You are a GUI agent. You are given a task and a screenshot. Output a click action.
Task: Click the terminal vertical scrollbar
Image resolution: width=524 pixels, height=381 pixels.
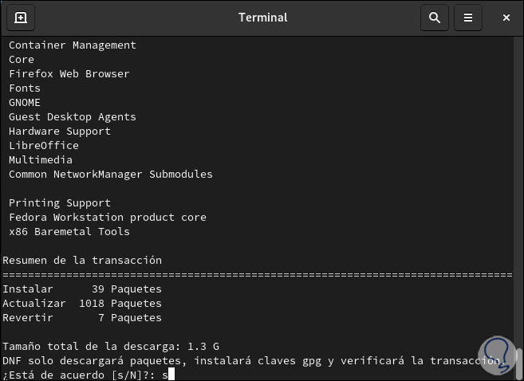click(x=519, y=361)
